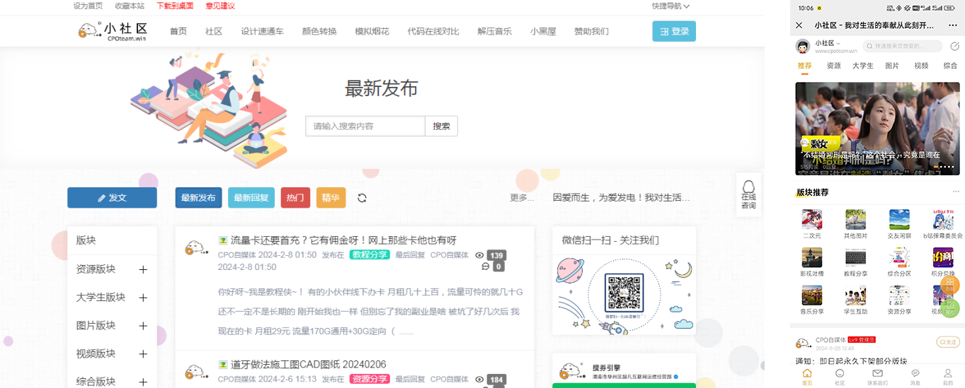This screenshot has height=388, width=965.
Task: Click the 意见建议 link
Action: [220, 6]
